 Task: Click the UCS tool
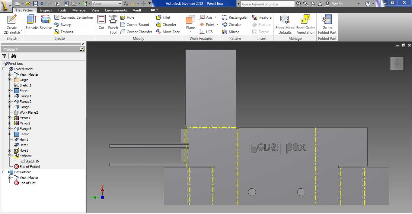pos(206,32)
